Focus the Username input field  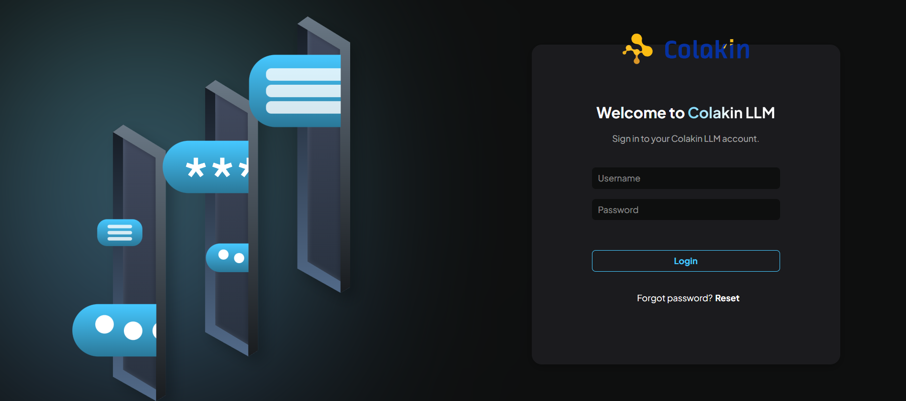click(x=685, y=178)
